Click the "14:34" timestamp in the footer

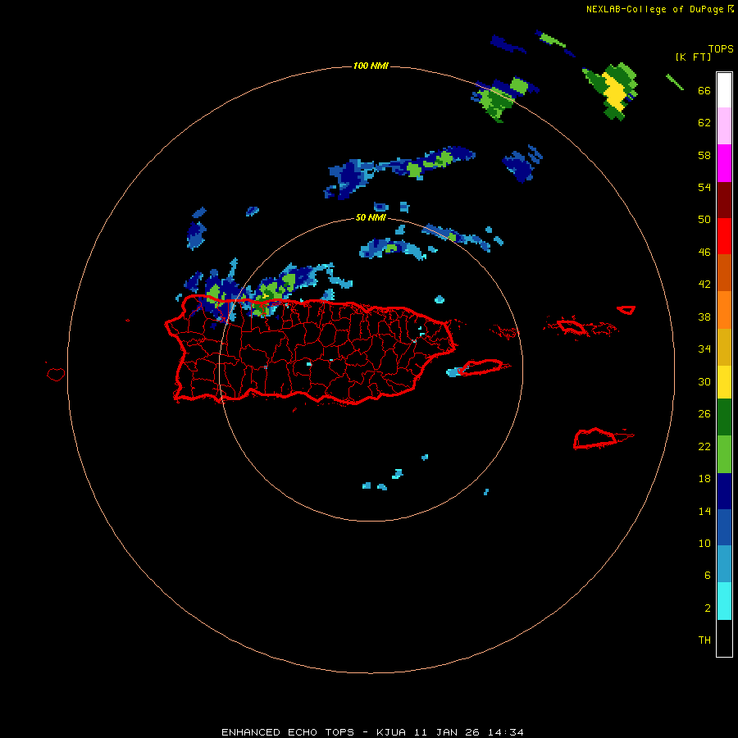[x=507, y=732]
